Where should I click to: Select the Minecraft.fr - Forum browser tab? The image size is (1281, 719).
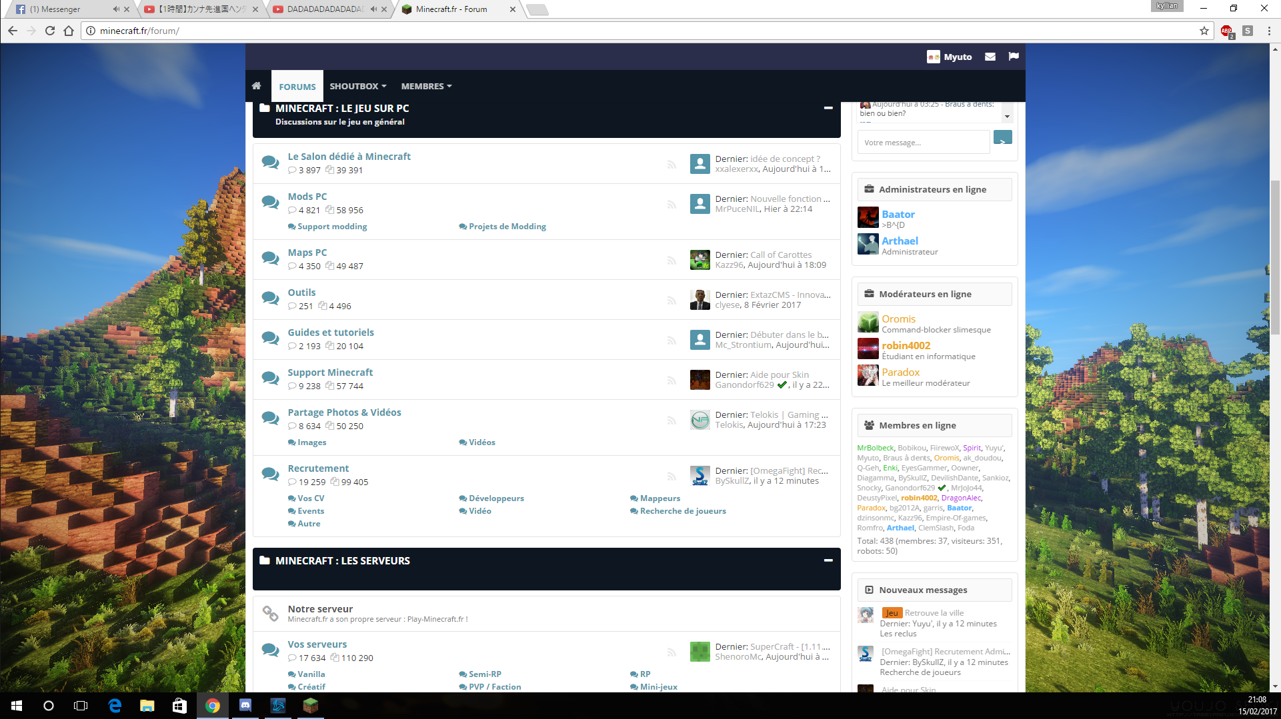click(459, 9)
